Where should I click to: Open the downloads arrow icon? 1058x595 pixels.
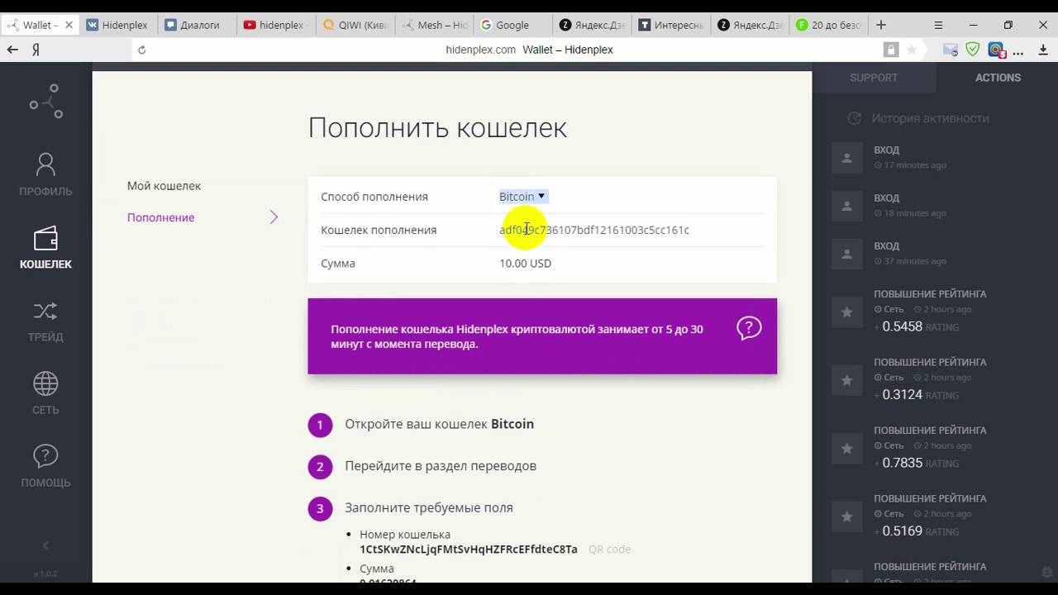pyautogui.click(x=1043, y=50)
